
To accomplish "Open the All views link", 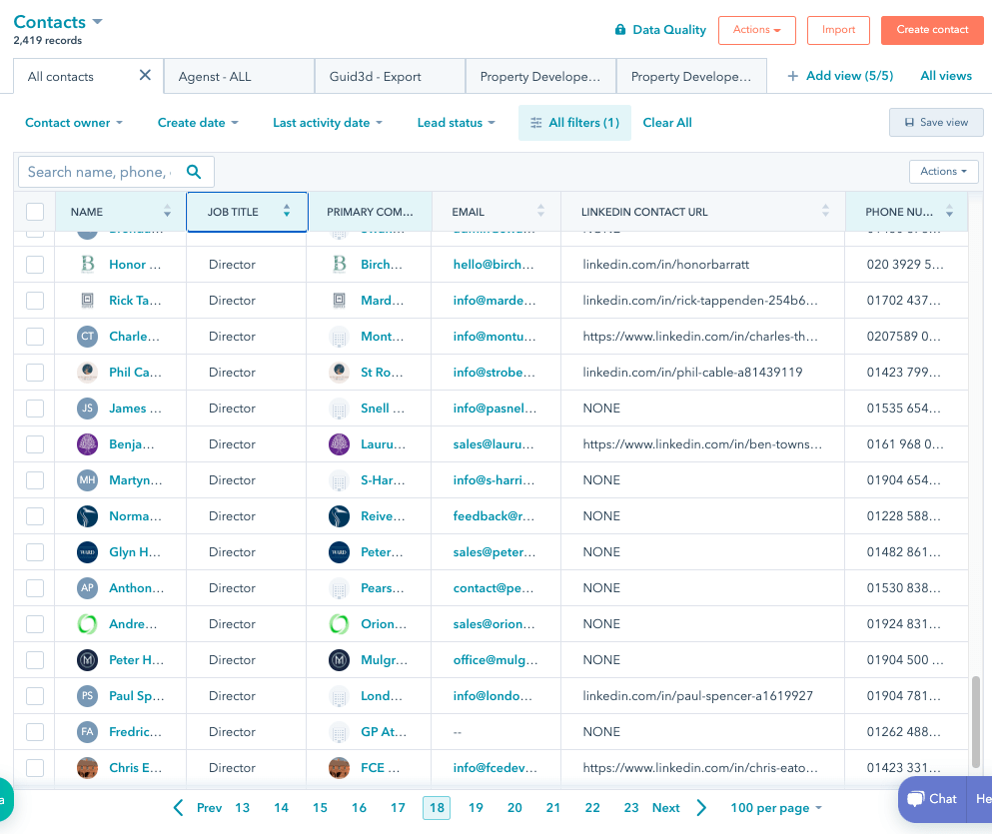I will pyautogui.click(x=945, y=76).
